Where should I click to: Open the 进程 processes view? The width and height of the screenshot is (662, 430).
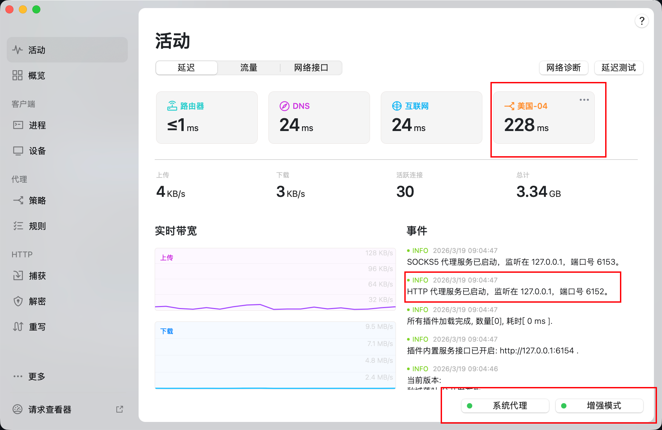coord(37,125)
